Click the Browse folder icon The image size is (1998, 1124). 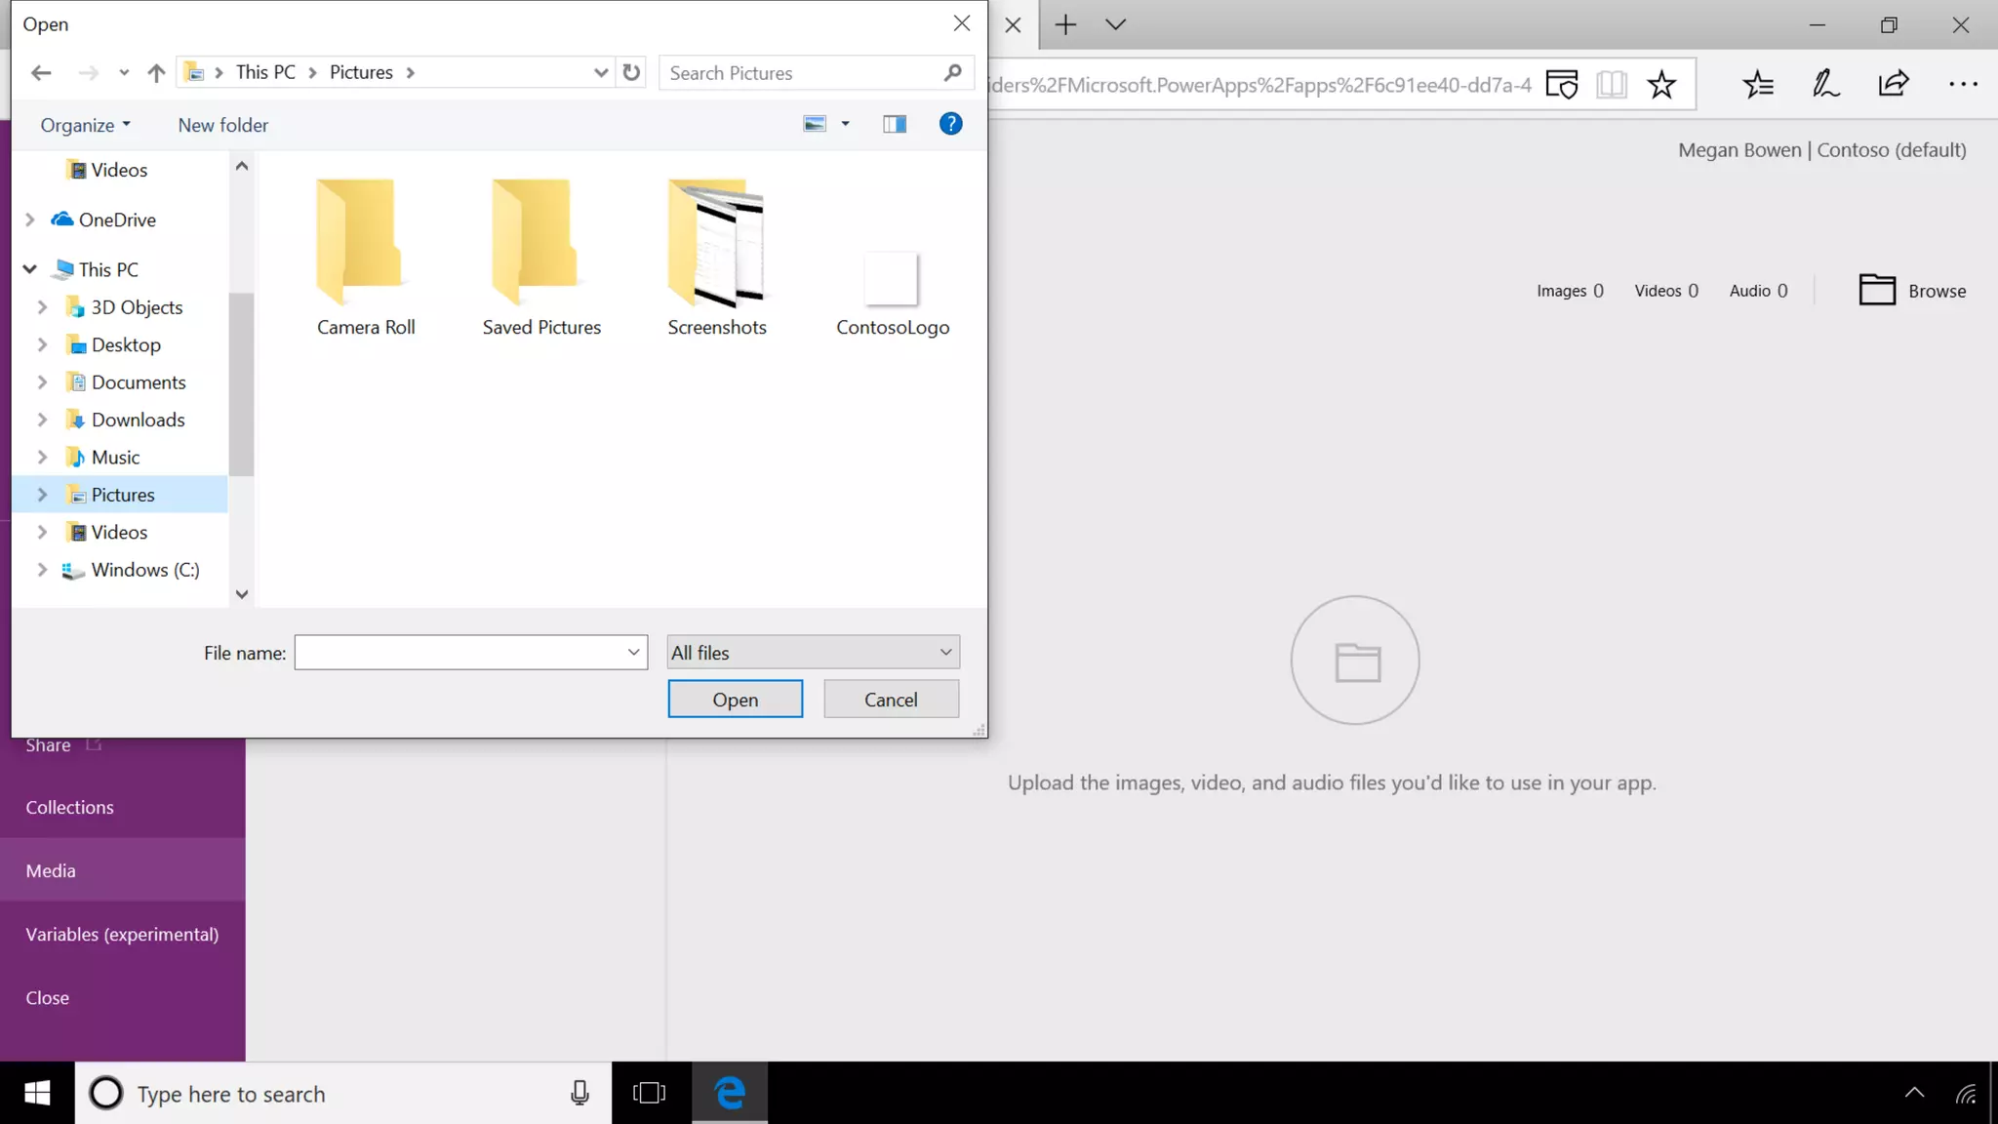(1876, 291)
